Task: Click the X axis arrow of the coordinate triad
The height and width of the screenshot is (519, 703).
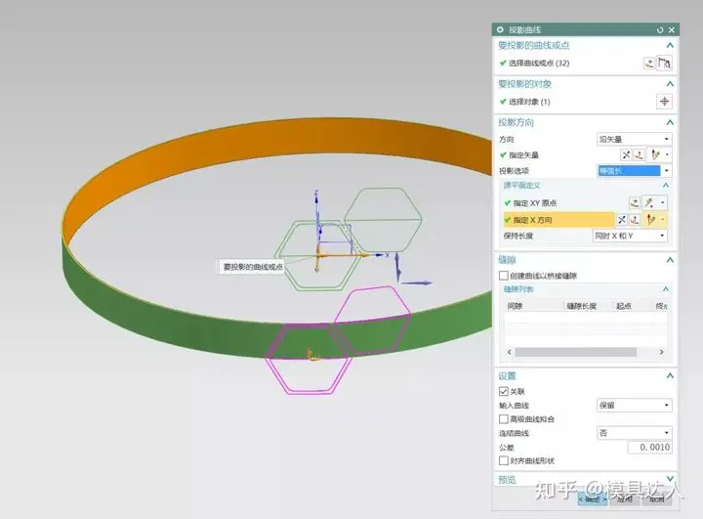Action: 382,254
